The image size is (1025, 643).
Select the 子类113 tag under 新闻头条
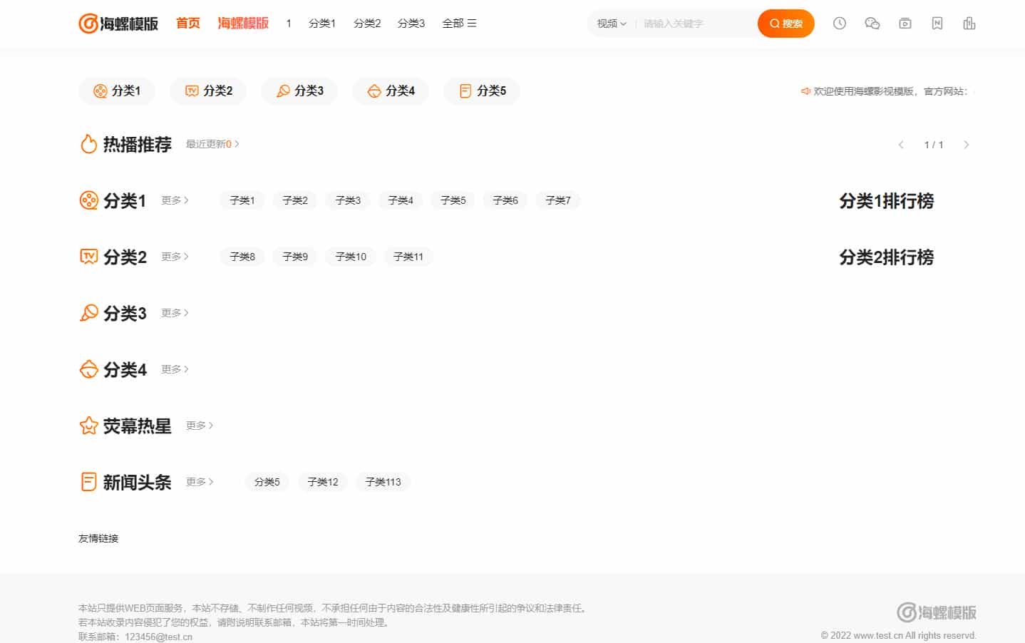[383, 482]
